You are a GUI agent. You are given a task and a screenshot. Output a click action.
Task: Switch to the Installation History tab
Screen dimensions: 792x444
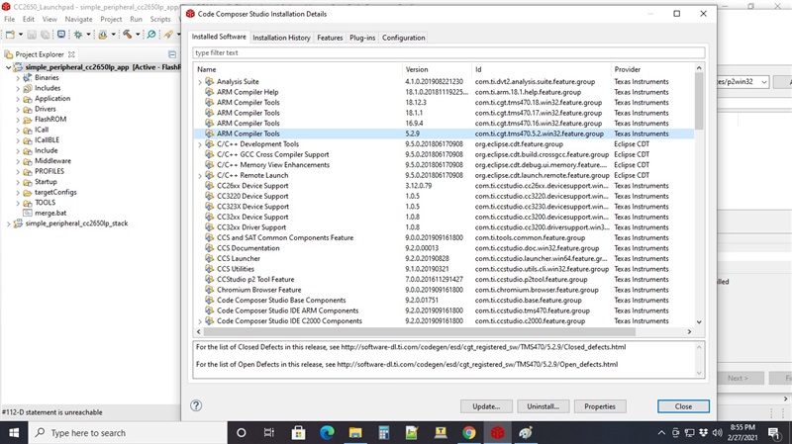point(281,38)
